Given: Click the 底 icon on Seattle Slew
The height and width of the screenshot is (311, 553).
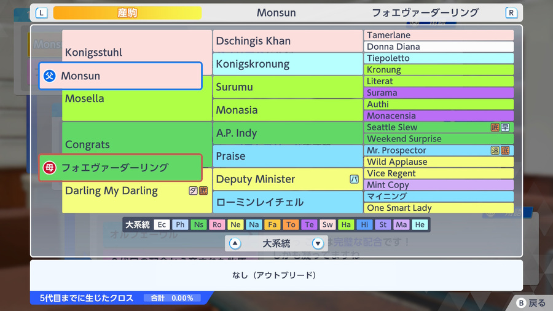Looking at the screenshot, I should click(x=495, y=127).
